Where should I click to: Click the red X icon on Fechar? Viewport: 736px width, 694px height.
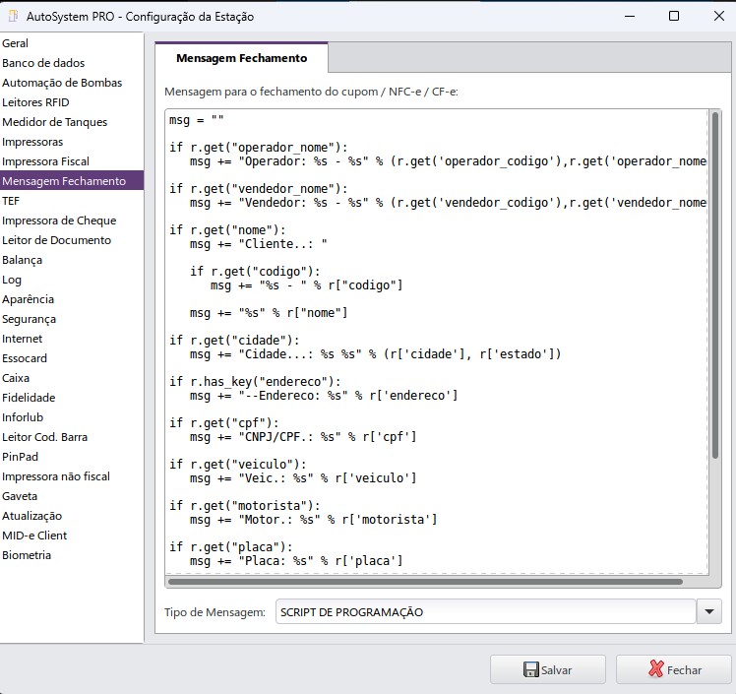656,669
